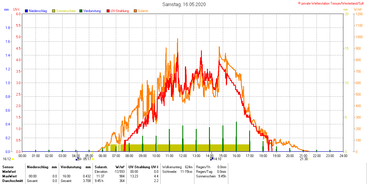Click the moon icon beside 14:10

211,159
